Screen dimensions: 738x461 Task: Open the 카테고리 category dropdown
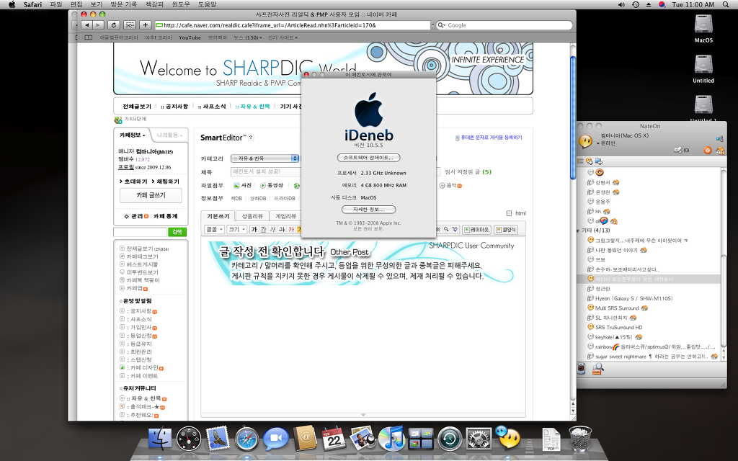click(265, 158)
